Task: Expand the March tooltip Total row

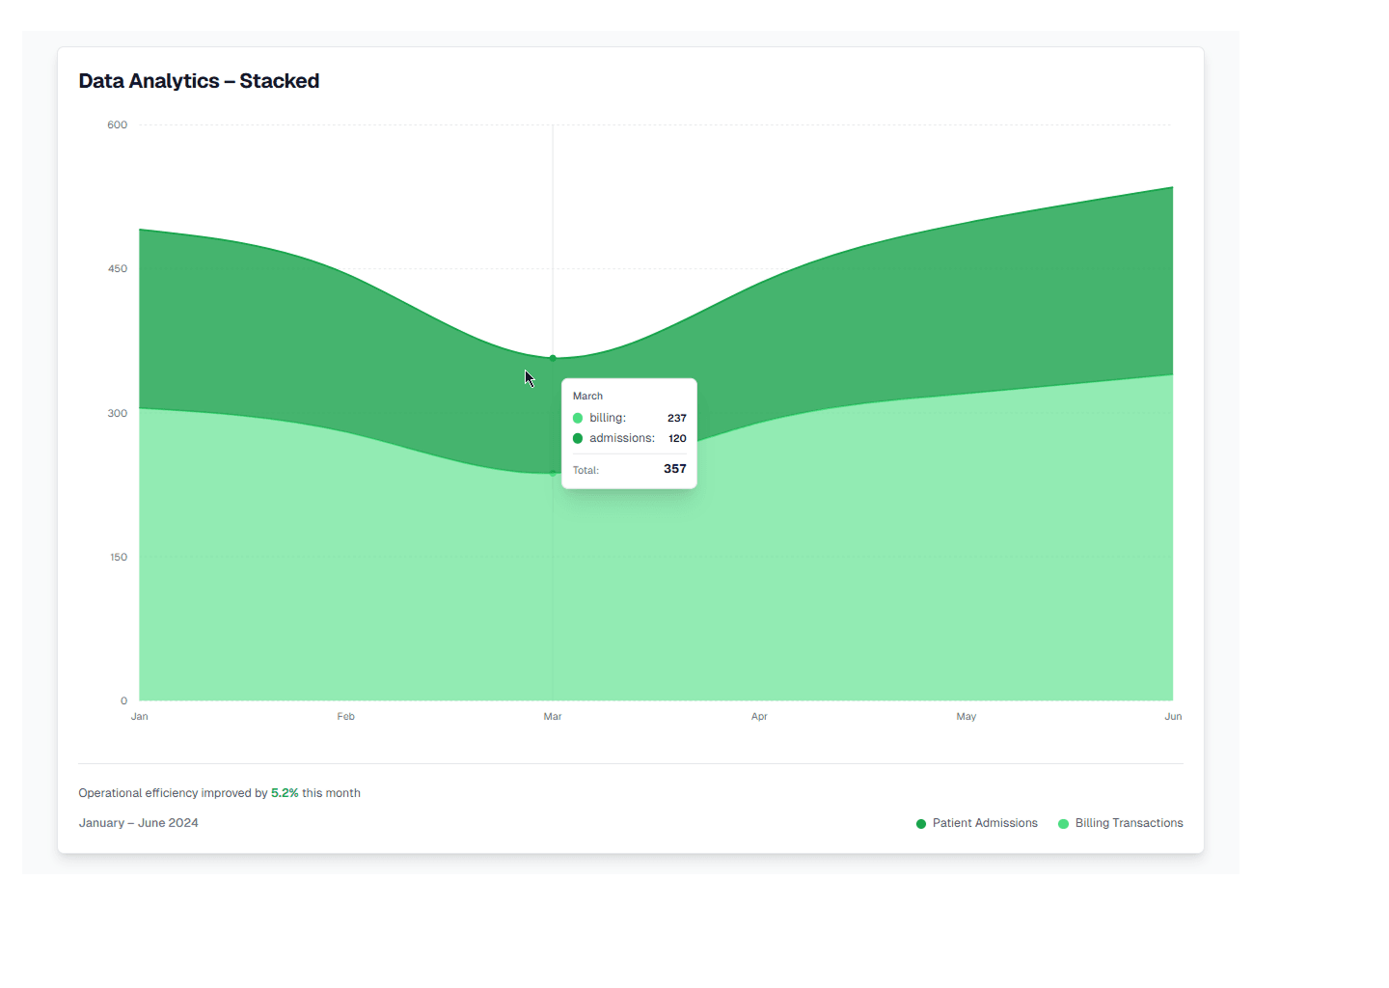Action: [627, 470]
